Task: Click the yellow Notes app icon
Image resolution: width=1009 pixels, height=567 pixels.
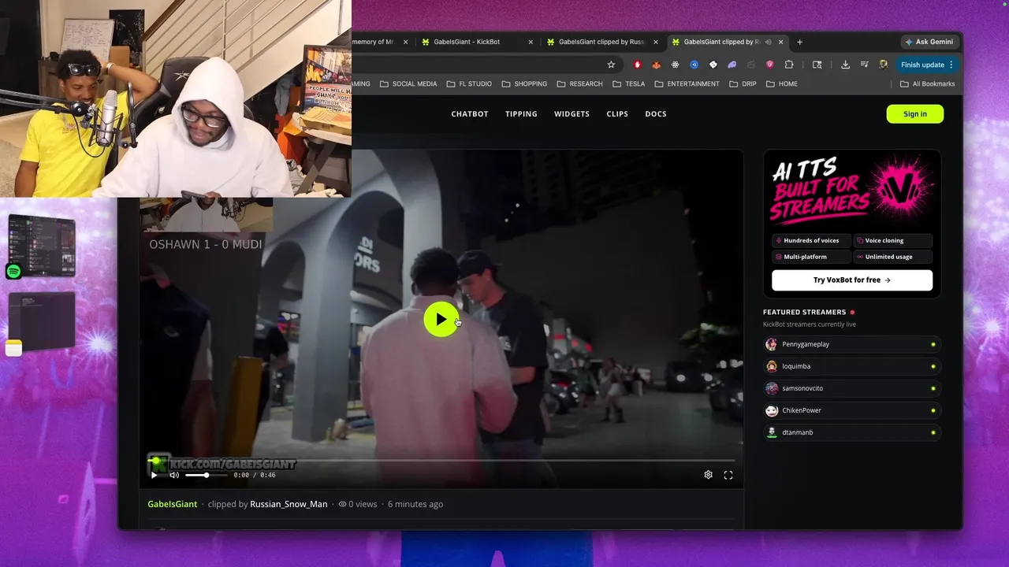Action: (13, 348)
